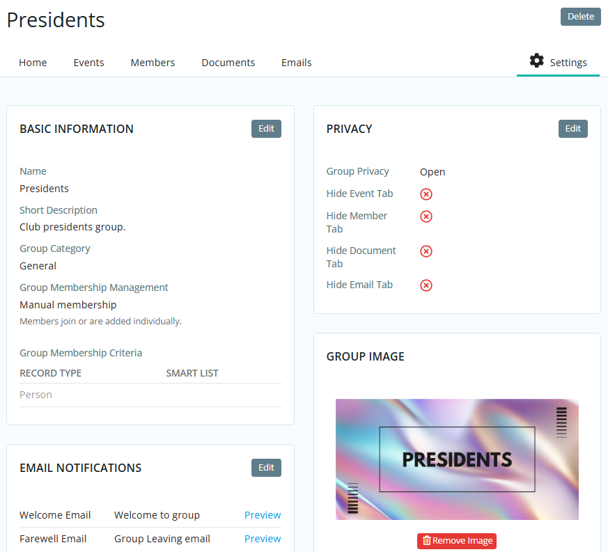Click the Hide Member Tab red X icon
The image size is (608, 552).
tap(426, 216)
